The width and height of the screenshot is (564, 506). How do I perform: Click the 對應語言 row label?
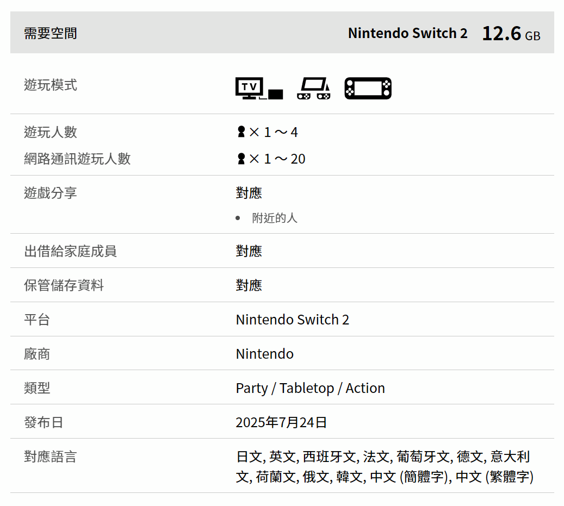51,457
